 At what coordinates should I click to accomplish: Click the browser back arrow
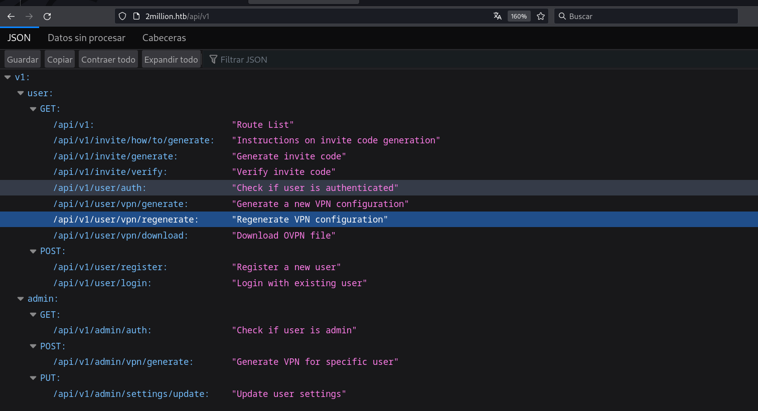pyautogui.click(x=11, y=16)
